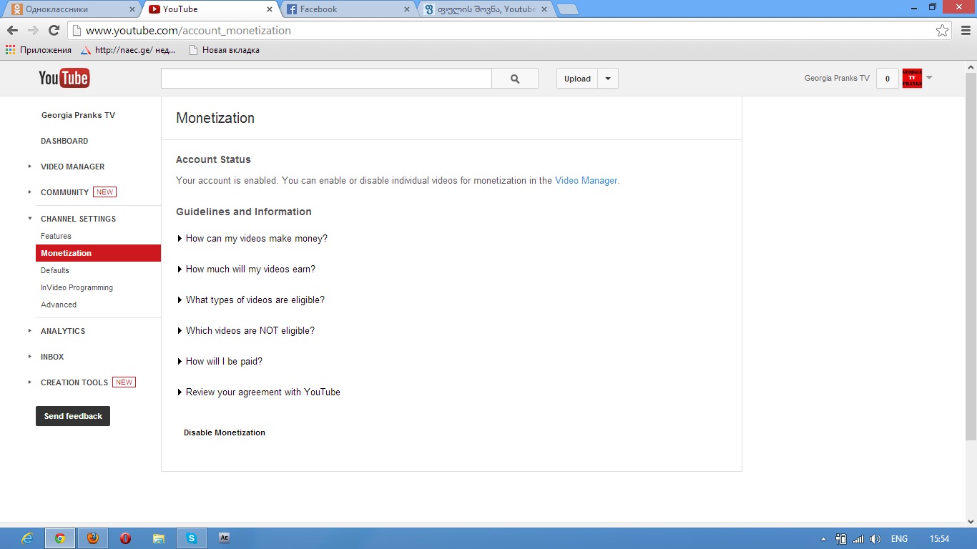
Task: Close the Facebook tab
Action: click(x=407, y=9)
